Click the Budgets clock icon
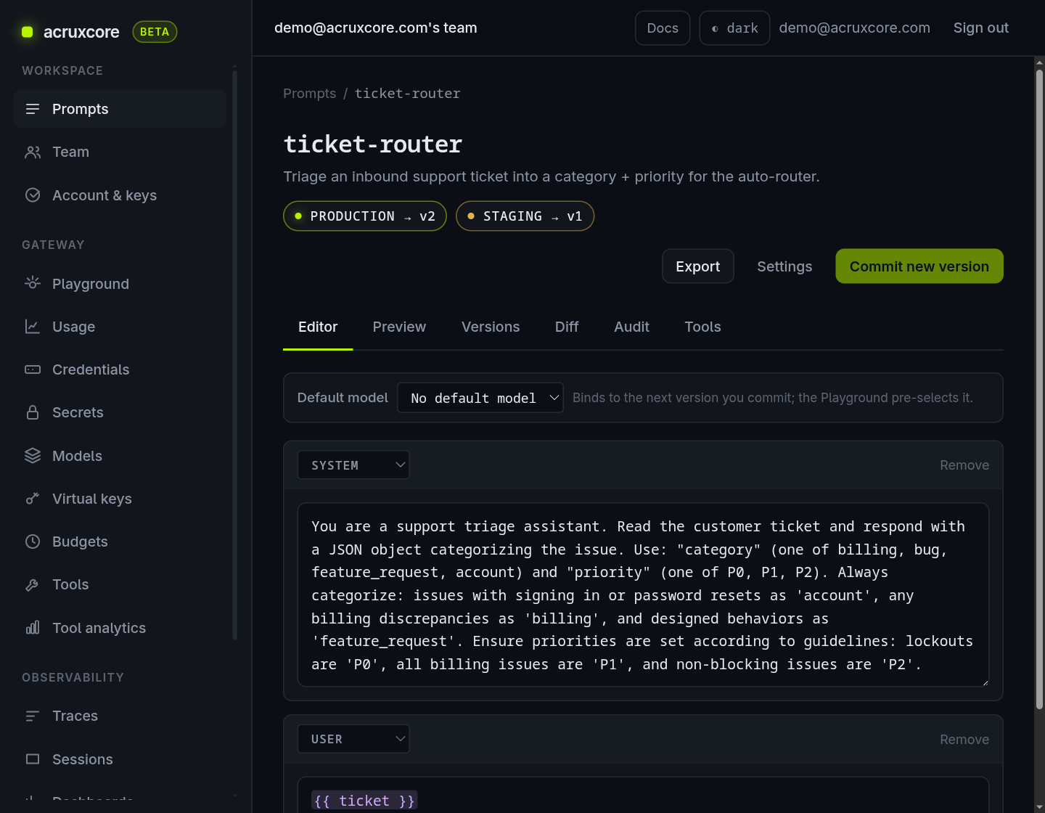The image size is (1045, 813). pos(33,542)
